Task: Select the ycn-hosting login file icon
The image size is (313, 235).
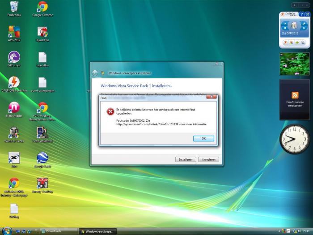Action: coord(42,85)
